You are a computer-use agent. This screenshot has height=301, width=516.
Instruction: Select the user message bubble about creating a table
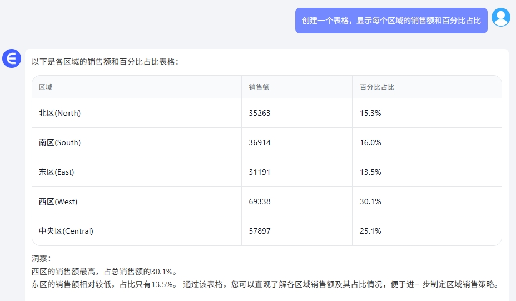[x=391, y=21]
